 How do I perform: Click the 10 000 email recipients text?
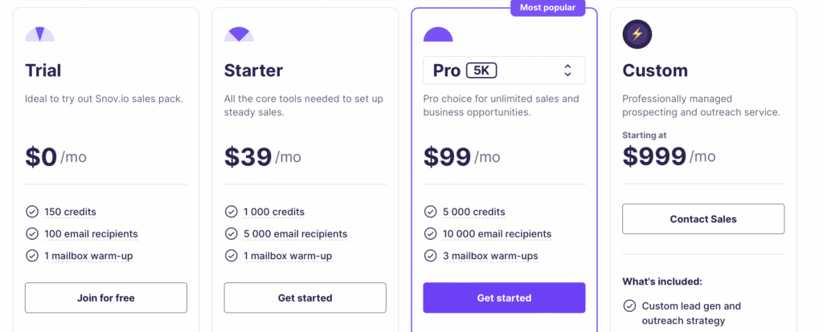497,234
